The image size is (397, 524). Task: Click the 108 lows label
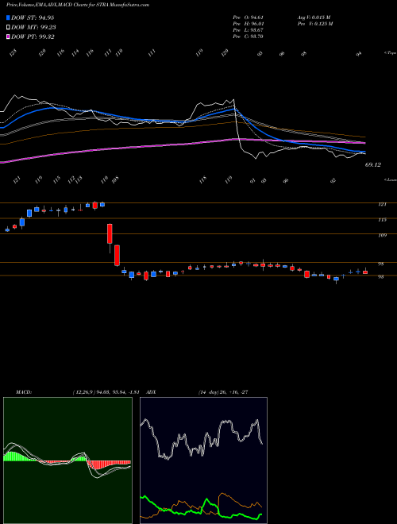pyautogui.click(x=115, y=179)
